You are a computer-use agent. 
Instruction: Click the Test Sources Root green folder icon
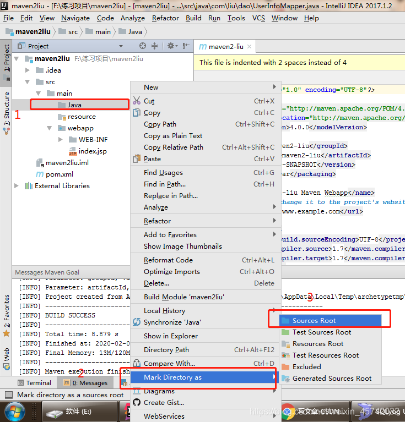285,332
